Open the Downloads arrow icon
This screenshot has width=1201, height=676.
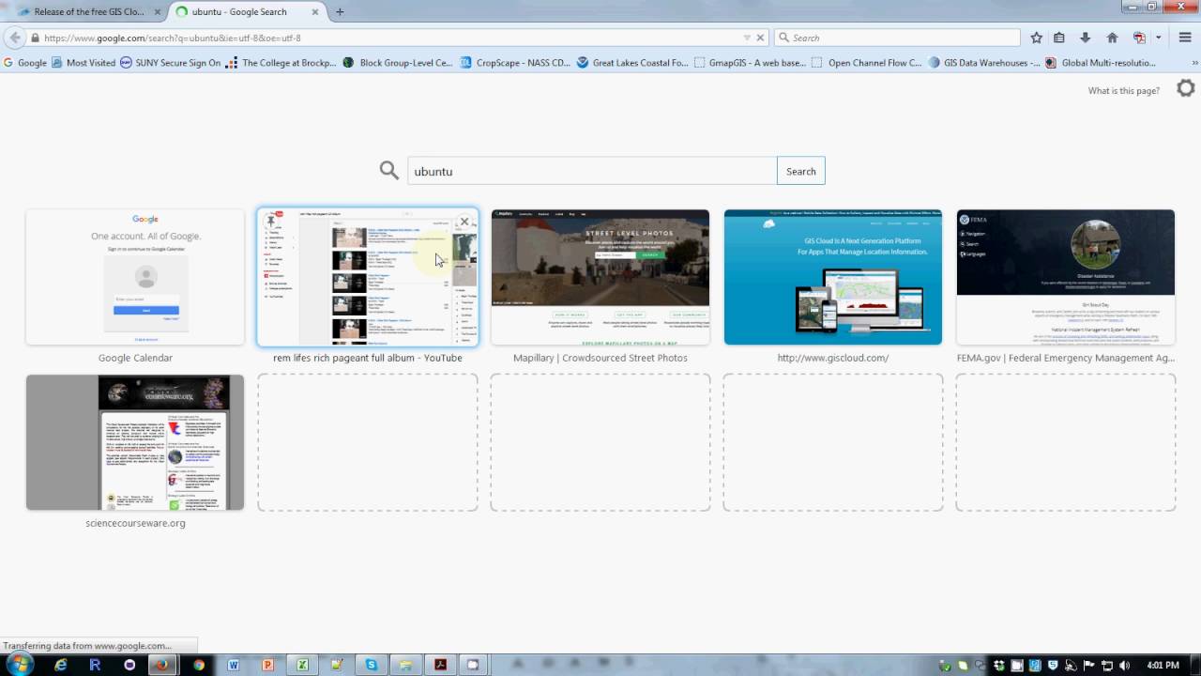tap(1085, 38)
